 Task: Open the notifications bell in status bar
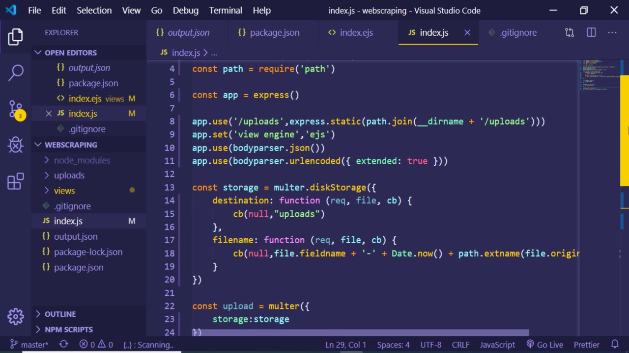(x=615, y=345)
